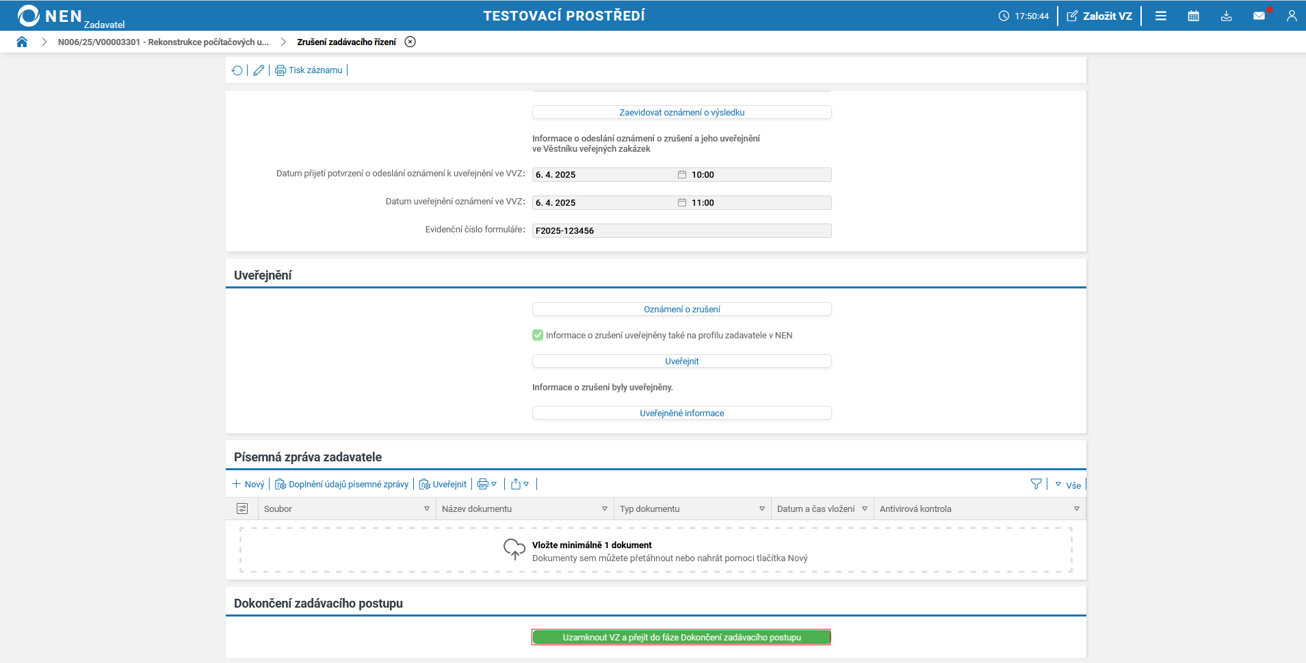1306x663 pixels.
Task: Open the user profile icon
Action: coord(1291,16)
